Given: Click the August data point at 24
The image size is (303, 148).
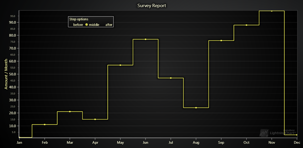Looking at the screenshot, I should [196, 108].
